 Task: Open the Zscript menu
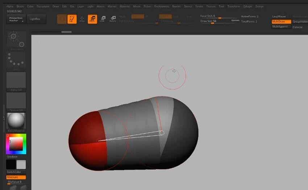tap(259, 7)
